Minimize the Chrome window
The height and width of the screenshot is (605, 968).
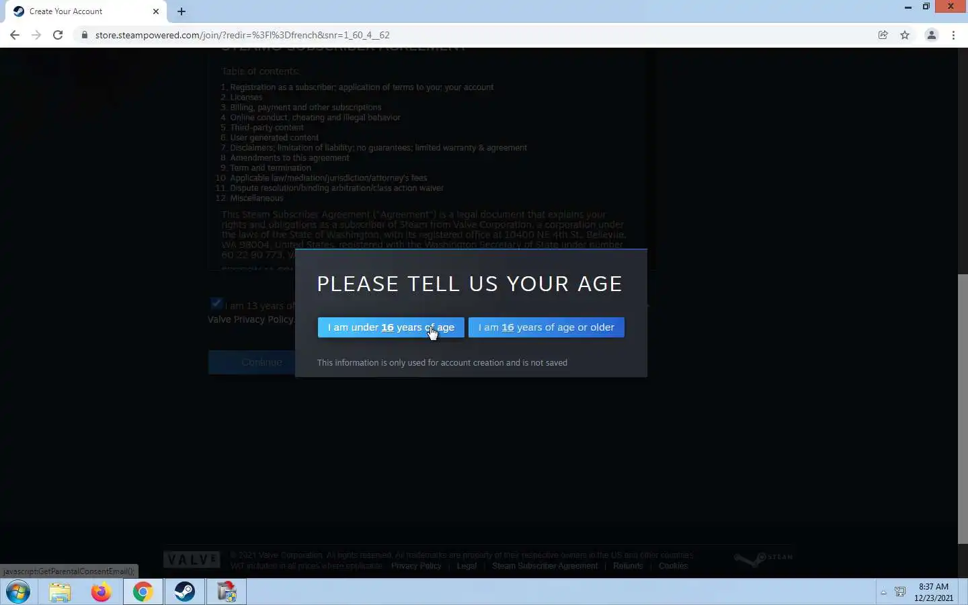(908, 7)
